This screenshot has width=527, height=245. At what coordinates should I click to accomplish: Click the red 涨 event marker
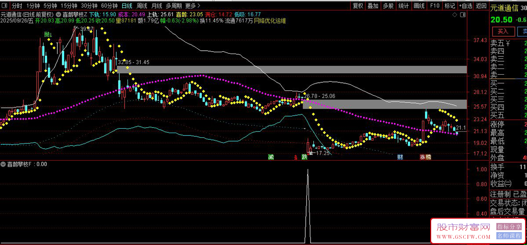coord(423,157)
